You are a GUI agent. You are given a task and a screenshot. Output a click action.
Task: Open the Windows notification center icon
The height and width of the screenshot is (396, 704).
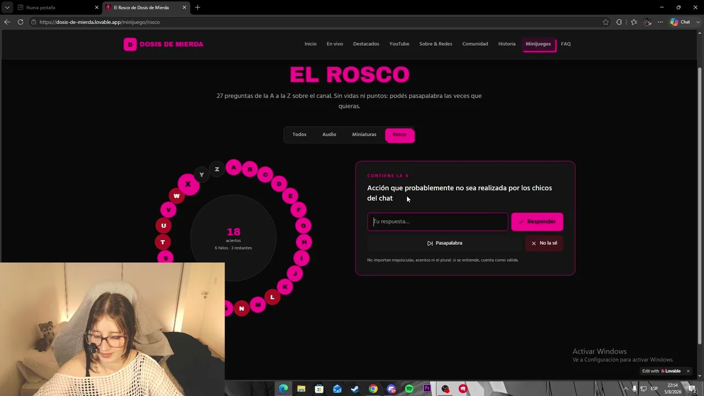pos(692,389)
